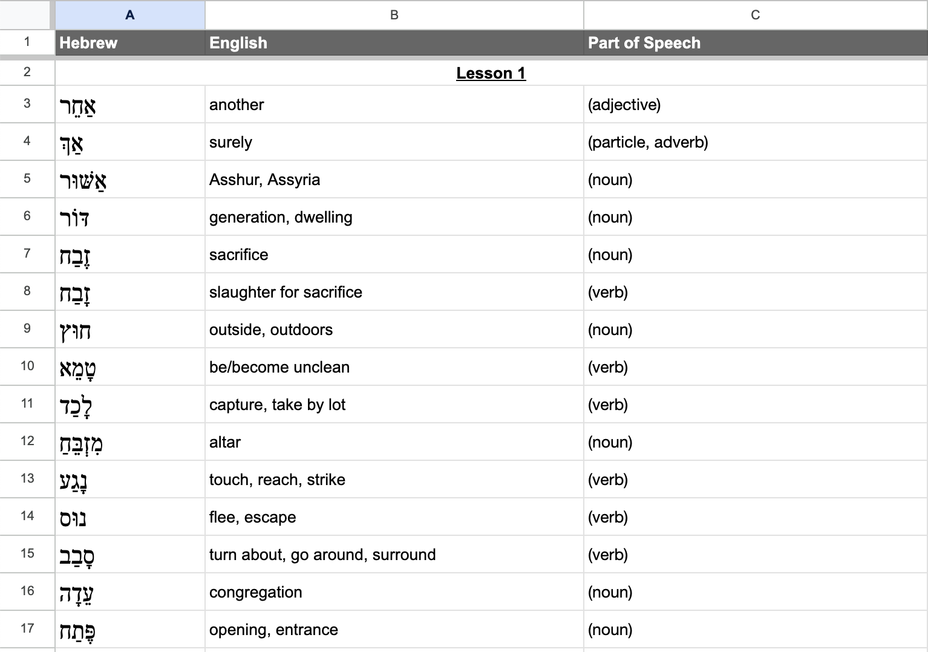This screenshot has height=652, width=928.
Task: Select the '(adjective)' cell
Action: 756,105
